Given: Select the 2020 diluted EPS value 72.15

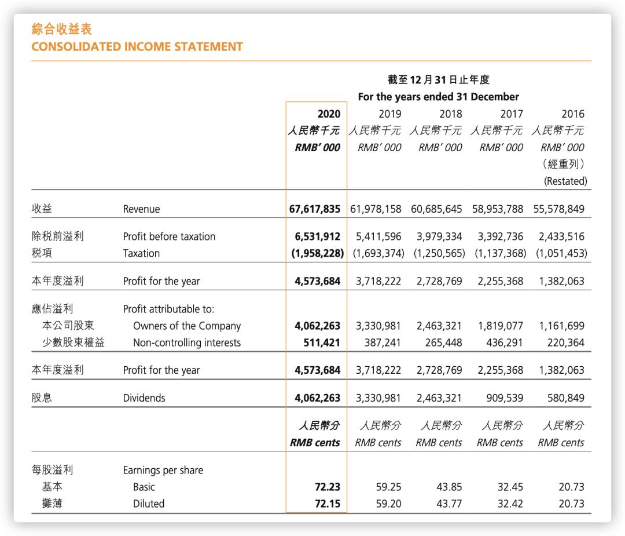Looking at the screenshot, I should (x=327, y=504).
